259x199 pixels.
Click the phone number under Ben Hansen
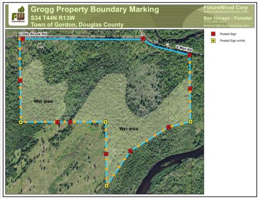[215, 22]
